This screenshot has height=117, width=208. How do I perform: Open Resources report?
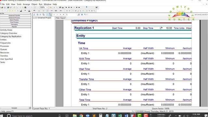coord(5,53)
